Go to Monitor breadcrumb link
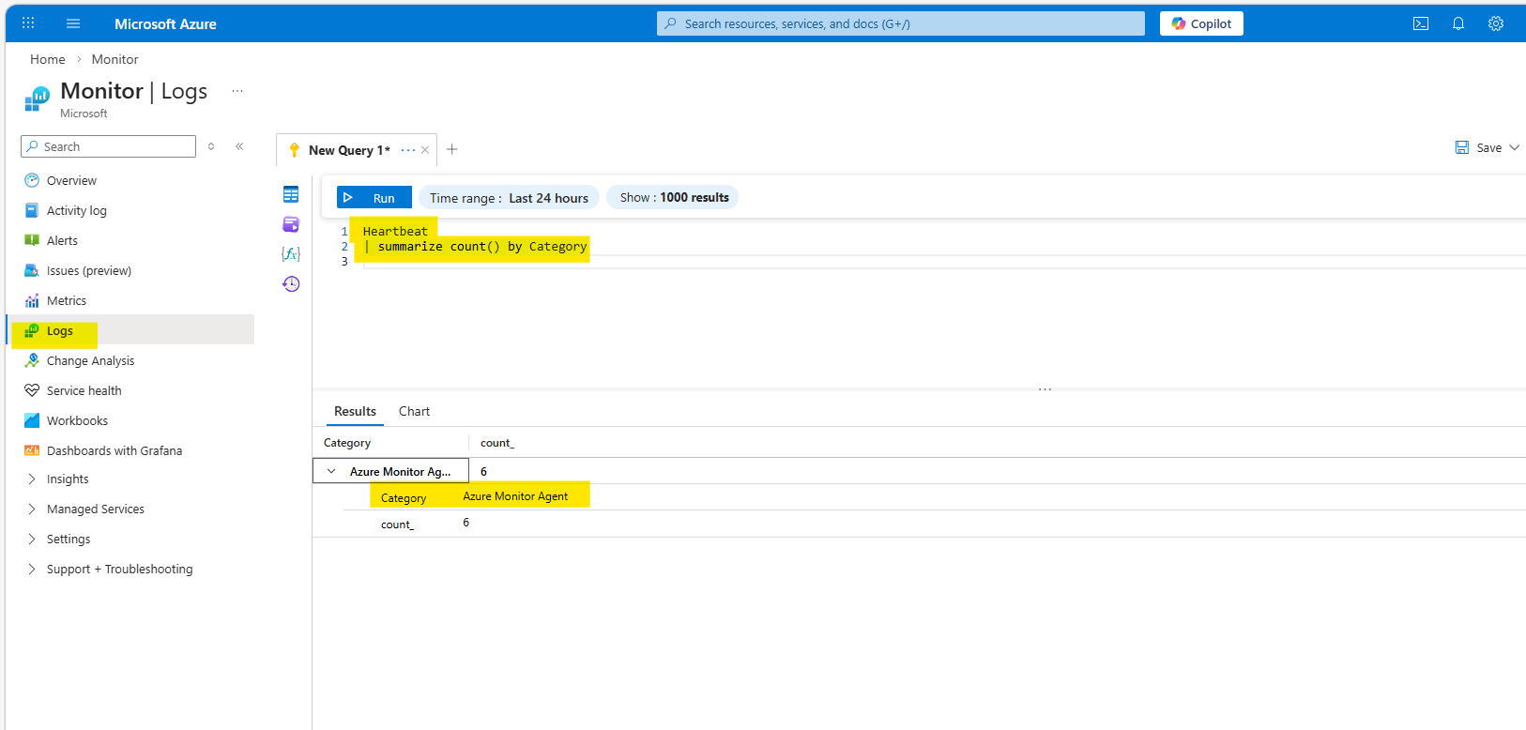Viewport: 1526px width, 730px height. (x=114, y=59)
